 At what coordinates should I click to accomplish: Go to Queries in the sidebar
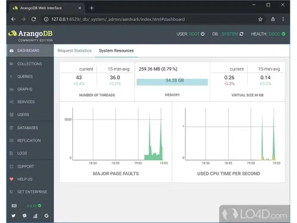click(30, 77)
